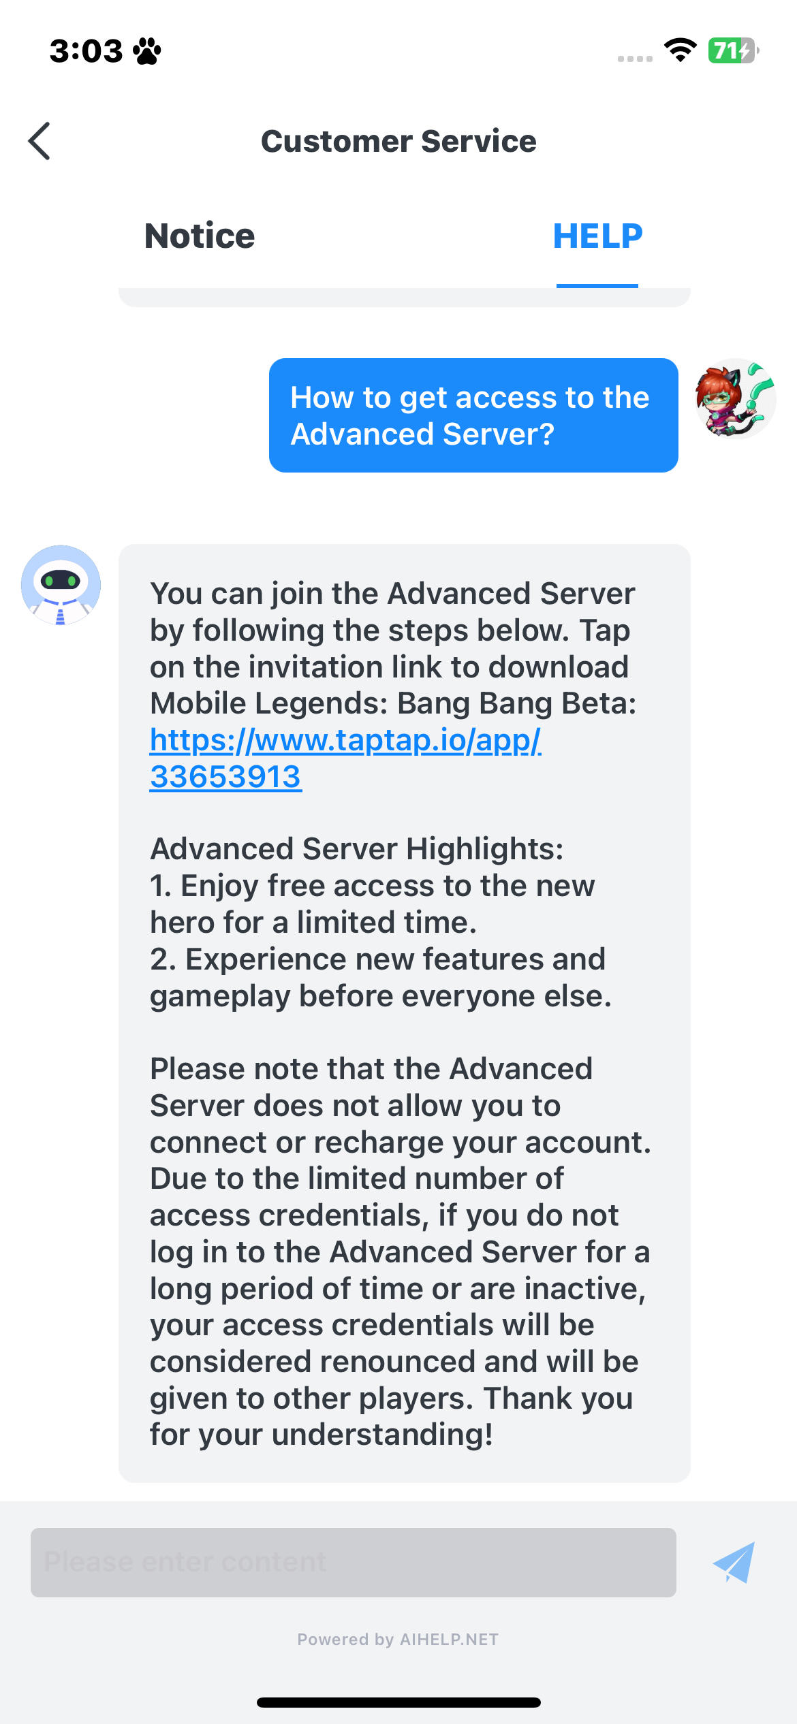Tap the Wi-Fi status icon
797x1724 pixels.
(x=680, y=50)
